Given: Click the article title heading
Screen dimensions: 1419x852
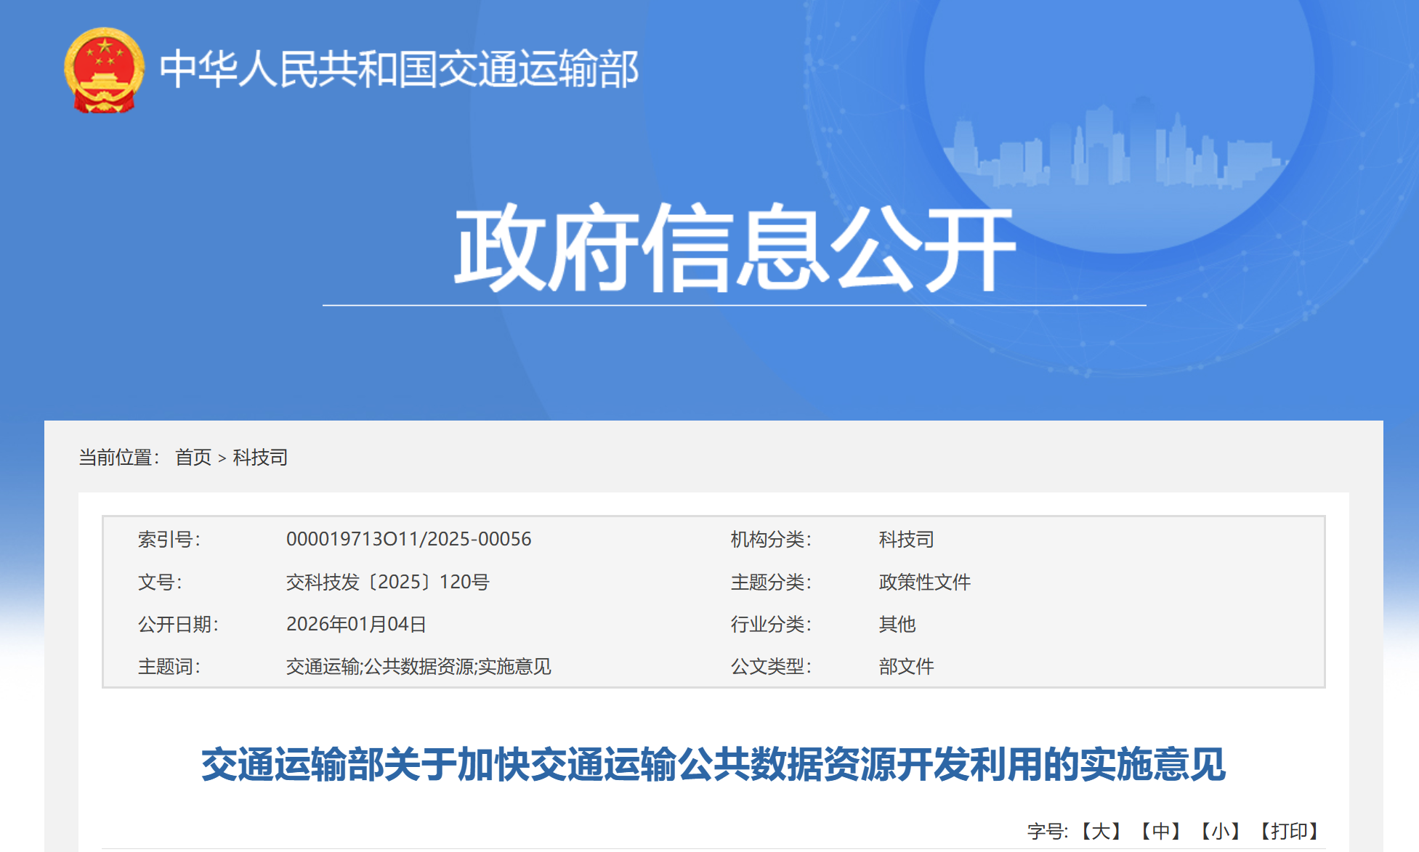Looking at the screenshot, I should point(713,765).
